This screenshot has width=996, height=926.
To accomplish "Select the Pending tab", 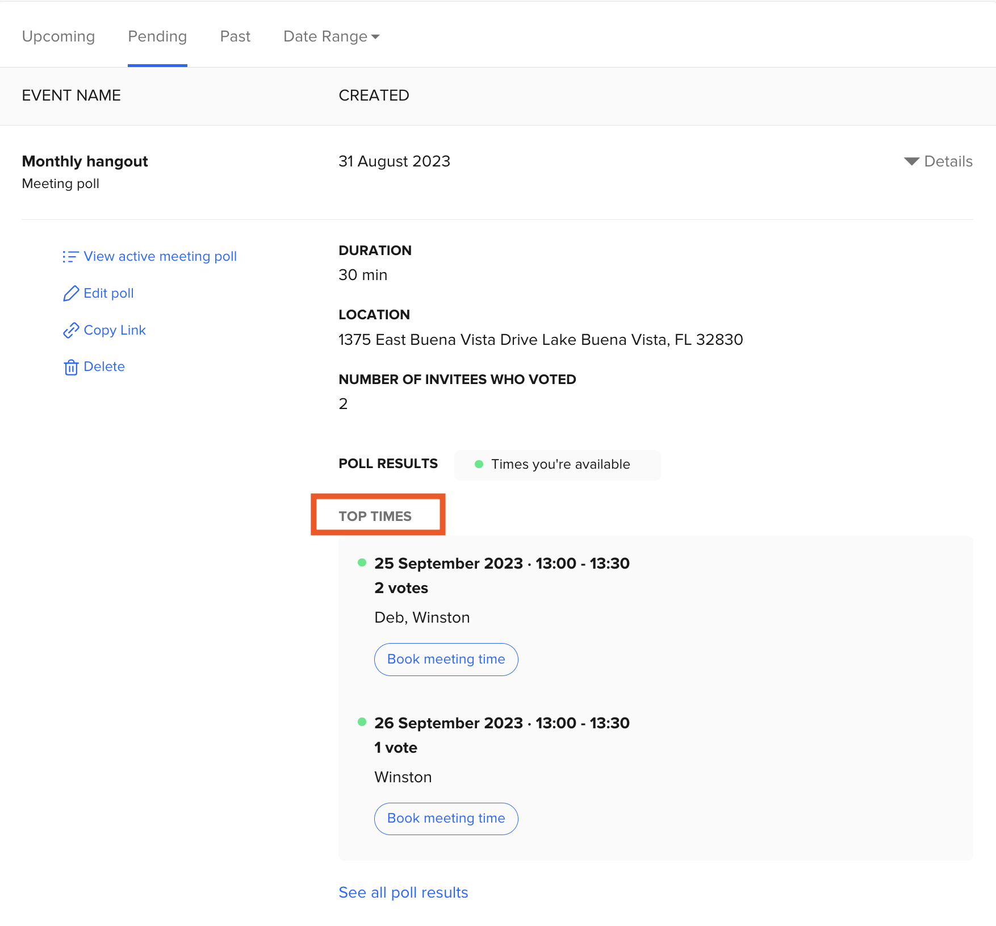I will pos(157,36).
